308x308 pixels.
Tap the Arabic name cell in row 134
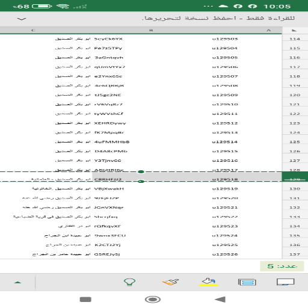click(x=74, y=226)
